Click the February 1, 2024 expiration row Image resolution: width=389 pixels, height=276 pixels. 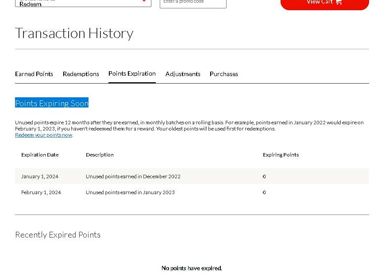tap(41, 192)
